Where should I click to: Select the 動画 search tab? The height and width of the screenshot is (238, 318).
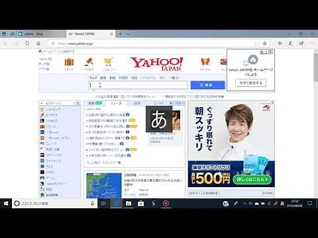tap(113, 78)
